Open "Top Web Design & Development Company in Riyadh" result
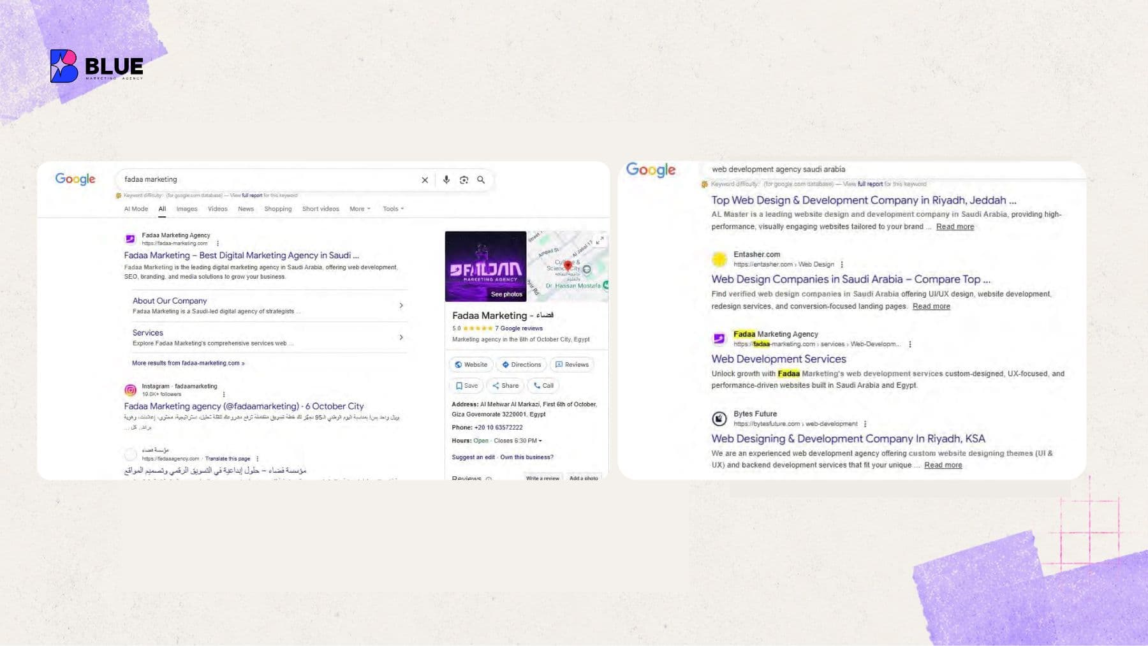1148x646 pixels. tap(864, 200)
